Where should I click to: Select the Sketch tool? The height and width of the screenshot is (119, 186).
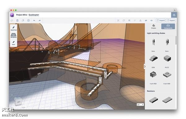[x=14, y=28]
